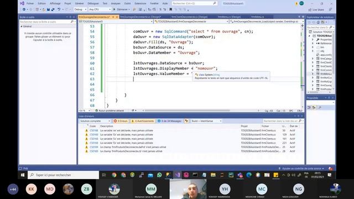The width and height of the screenshot is (354, 199).
Task: Open the Outils menu
Action: click(127, 4)
